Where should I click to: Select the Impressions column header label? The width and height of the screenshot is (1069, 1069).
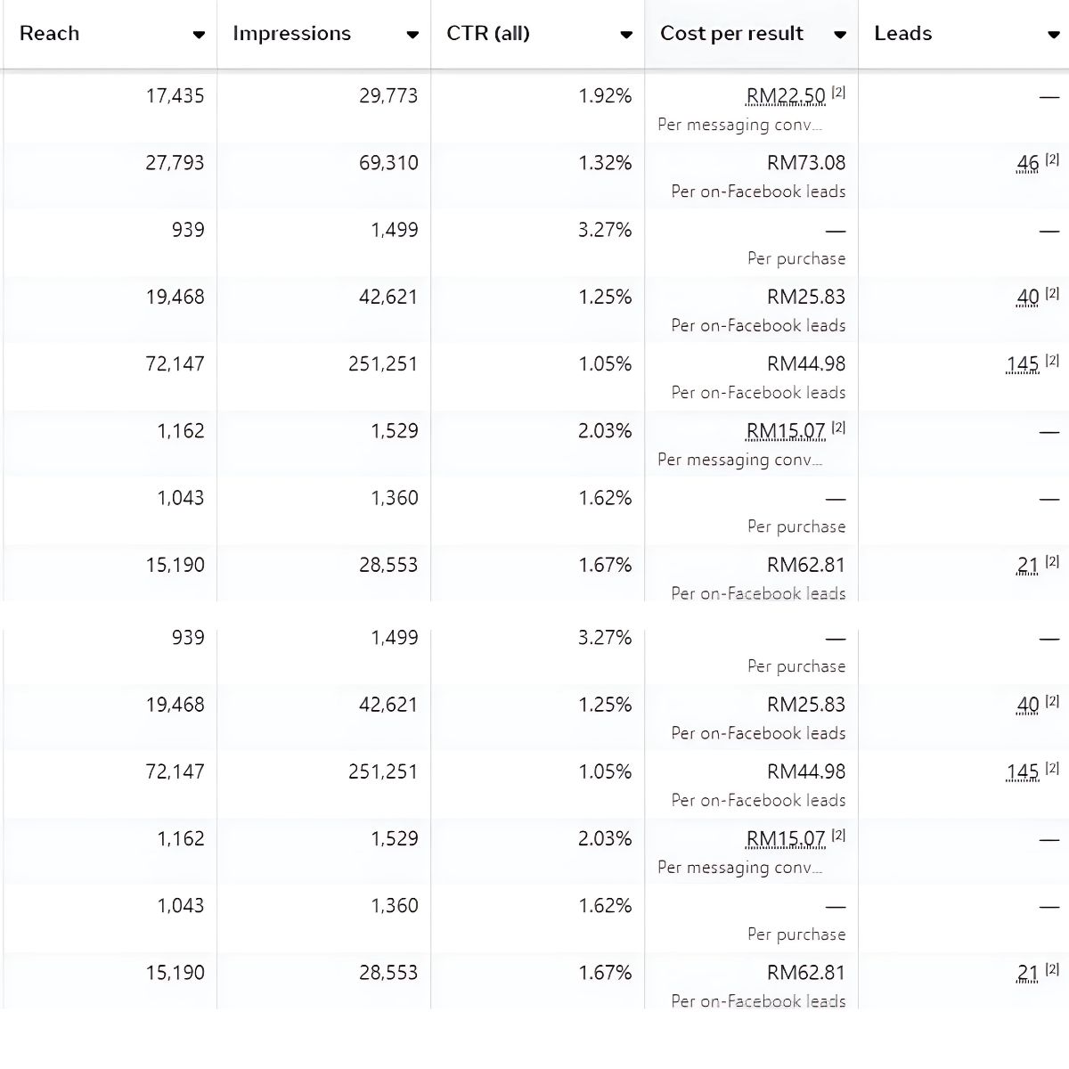click(292, 34)
